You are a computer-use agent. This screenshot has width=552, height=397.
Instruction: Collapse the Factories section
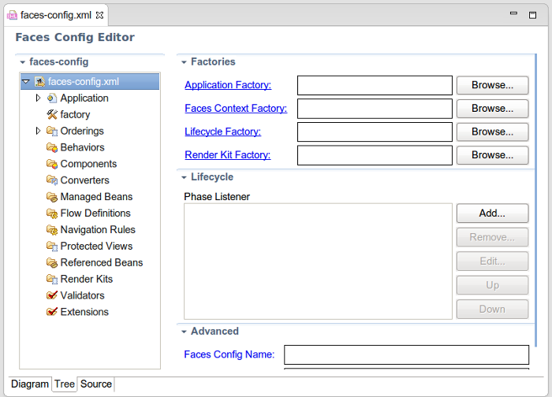[x=183, y=62]
